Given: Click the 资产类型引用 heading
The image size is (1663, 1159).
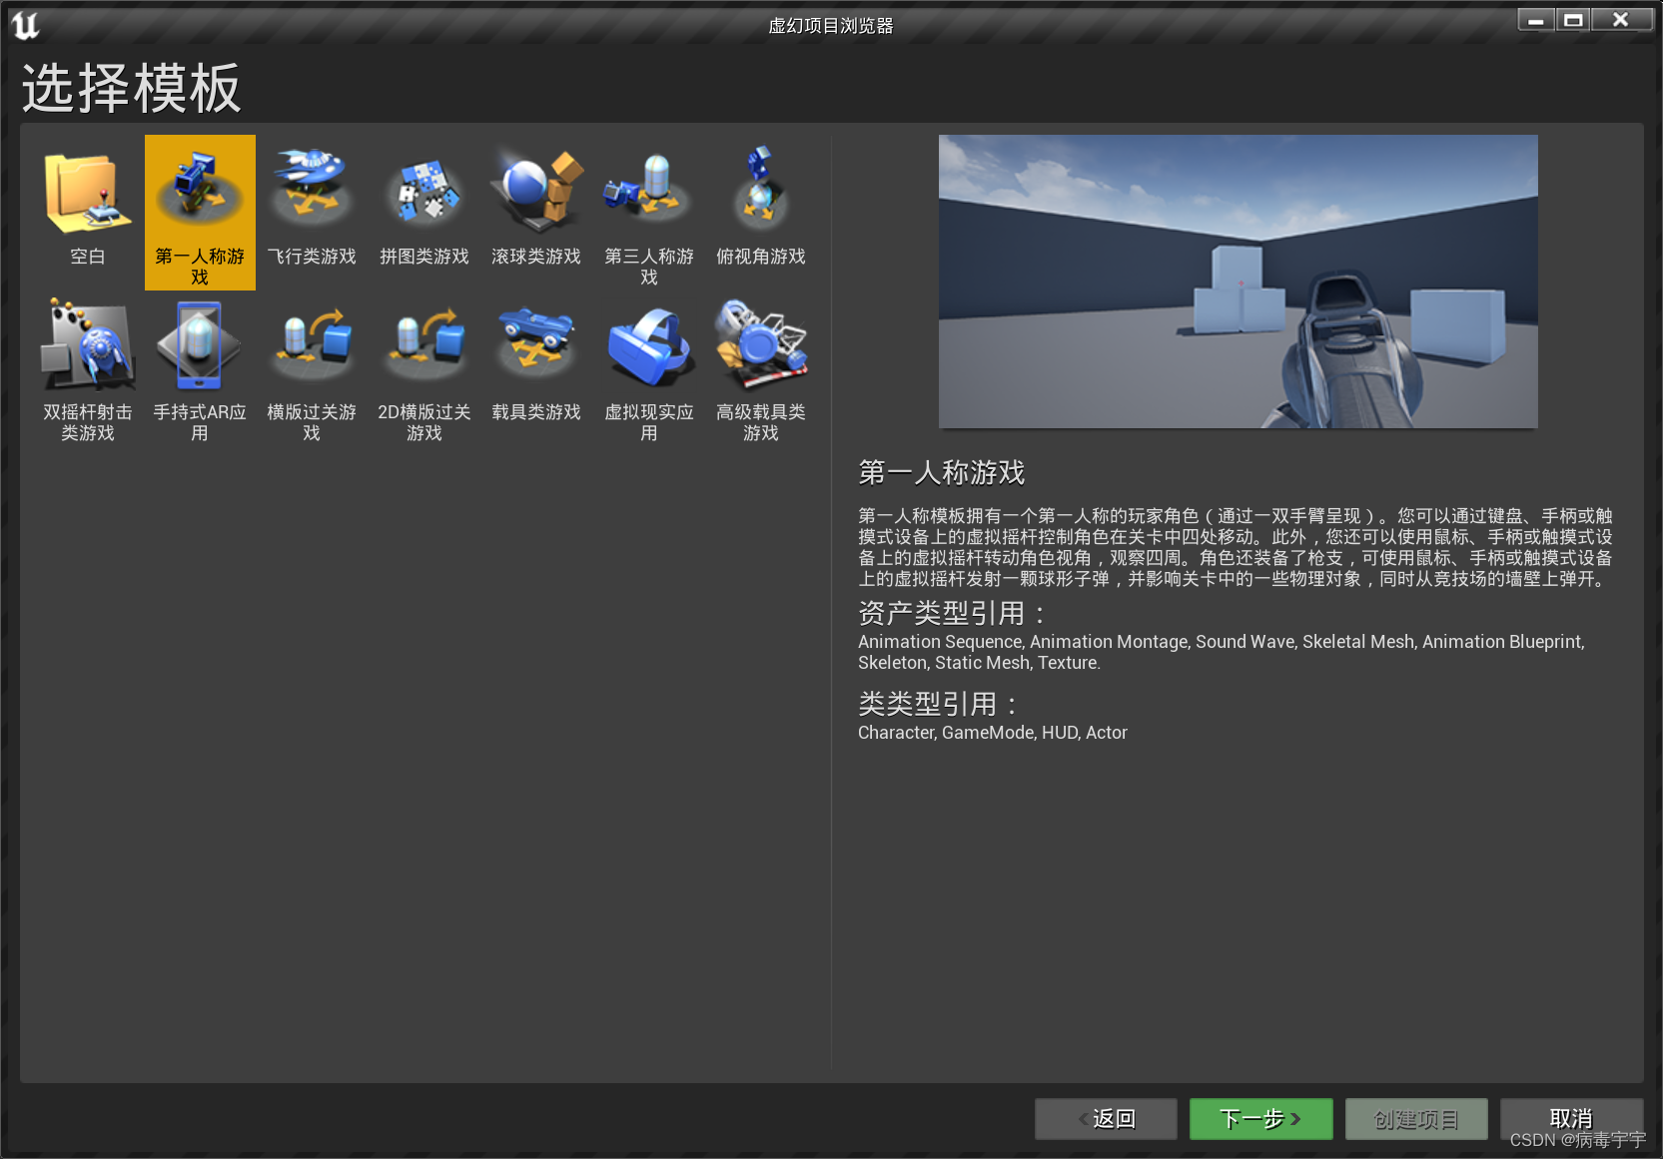Looking at the screenshot, I should point(953,613).
